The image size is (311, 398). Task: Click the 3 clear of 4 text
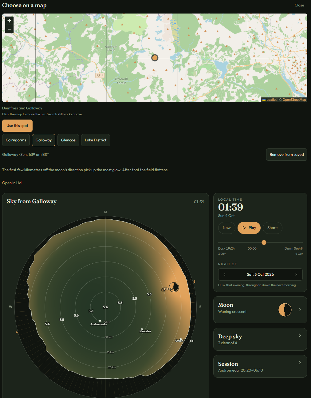228,343
